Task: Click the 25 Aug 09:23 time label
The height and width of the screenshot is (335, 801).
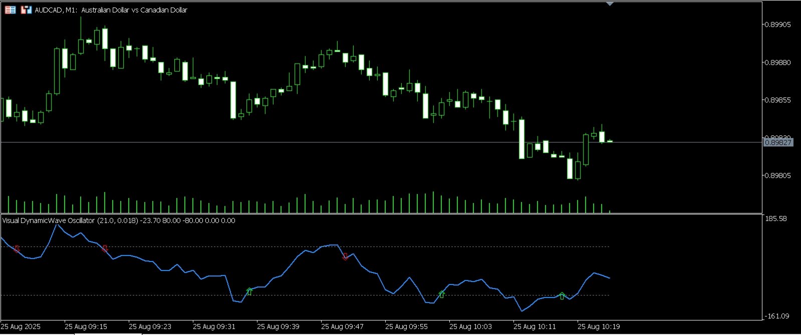Action: point(150,326)
